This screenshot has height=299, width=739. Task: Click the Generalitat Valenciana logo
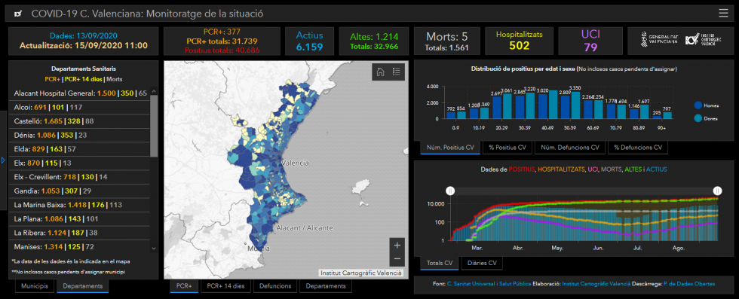point(659,39)
